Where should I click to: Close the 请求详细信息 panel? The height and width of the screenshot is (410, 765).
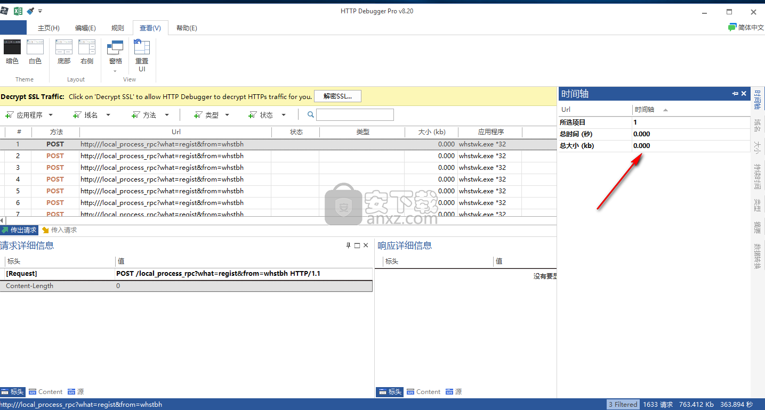tap(366, 245)
